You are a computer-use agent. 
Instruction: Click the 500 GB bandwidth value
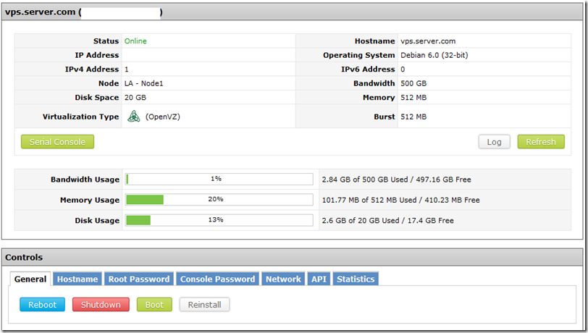413,83
